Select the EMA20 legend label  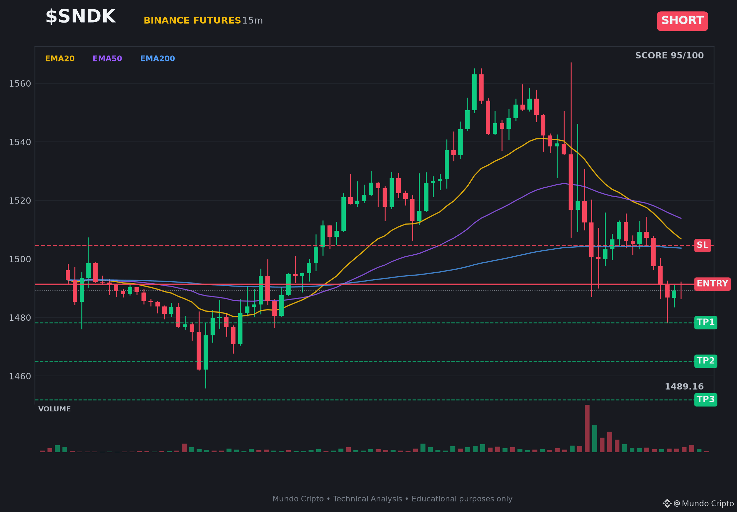tap(60, 58)
